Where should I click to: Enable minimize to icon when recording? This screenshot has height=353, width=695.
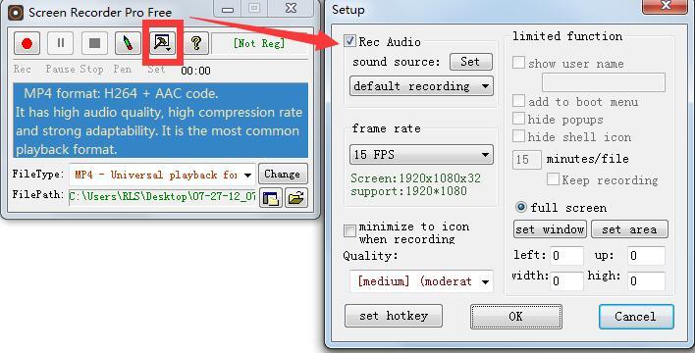(349, 230)
